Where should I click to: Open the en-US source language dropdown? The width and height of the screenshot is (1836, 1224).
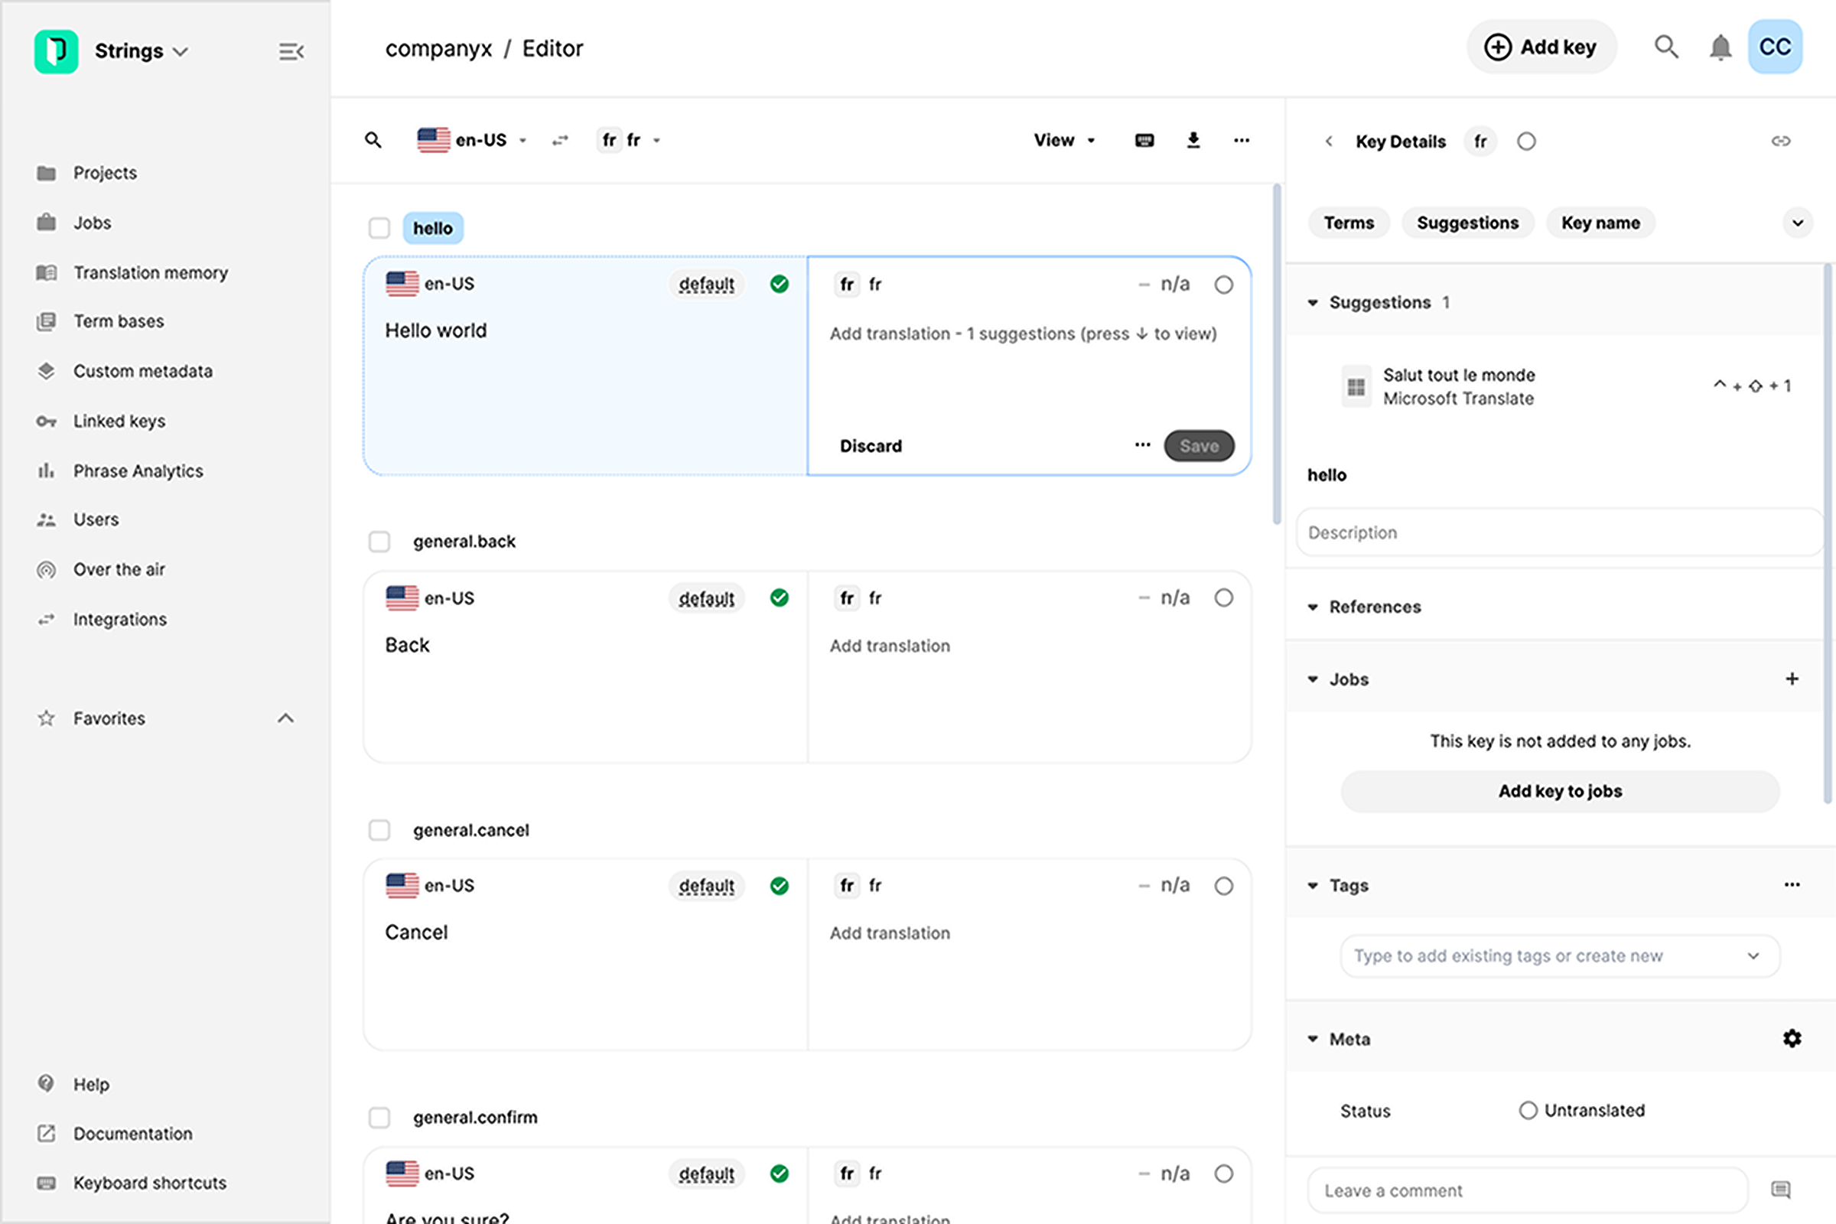(x=473, y=141)
